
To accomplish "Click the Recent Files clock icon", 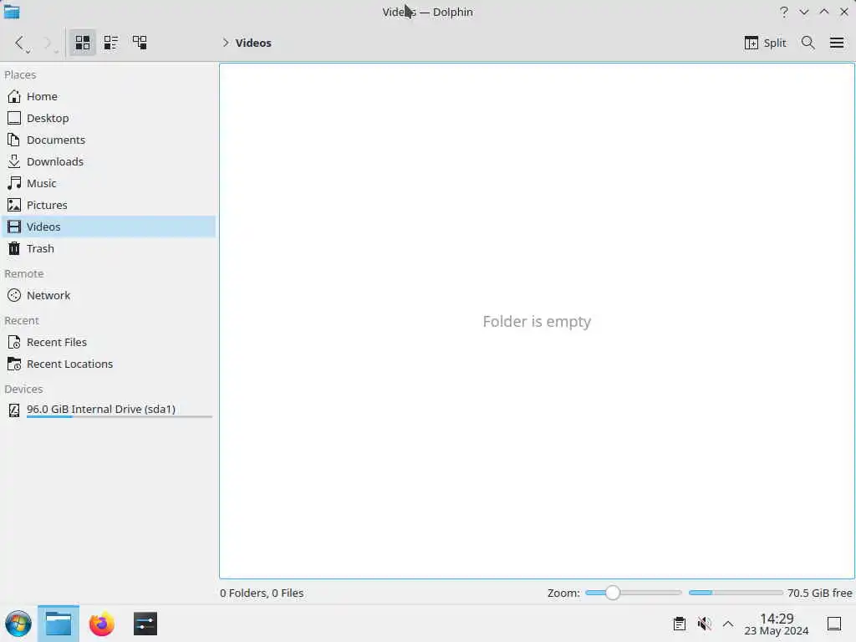I will 14,342.
